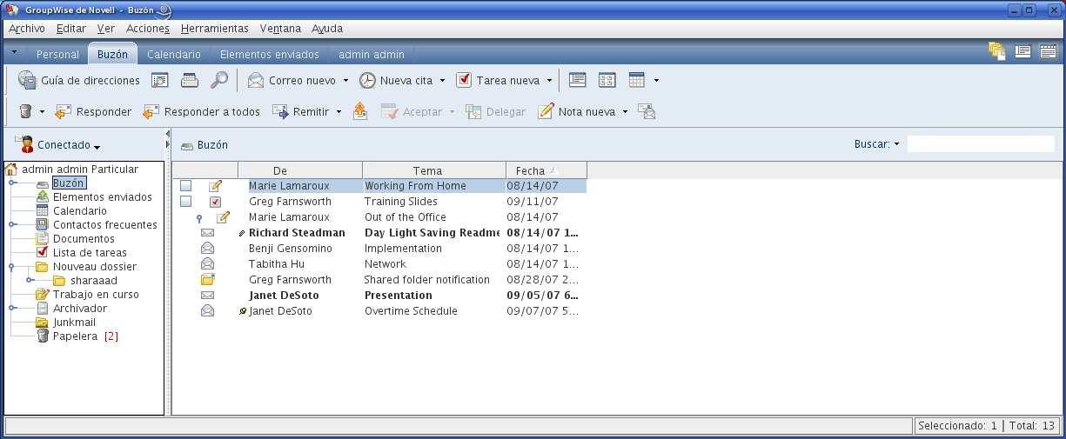Click the properties icon beside Guía de direcciones
Screen dimensions: 1066x439
pos(160,80)
